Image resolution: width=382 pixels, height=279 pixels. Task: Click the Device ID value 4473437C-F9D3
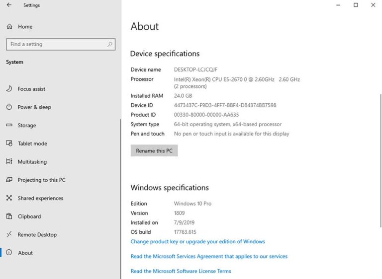(x=225, y=105)
